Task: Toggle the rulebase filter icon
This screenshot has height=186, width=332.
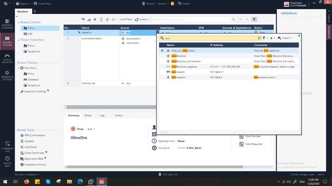Action: click(x=254, y=20)
